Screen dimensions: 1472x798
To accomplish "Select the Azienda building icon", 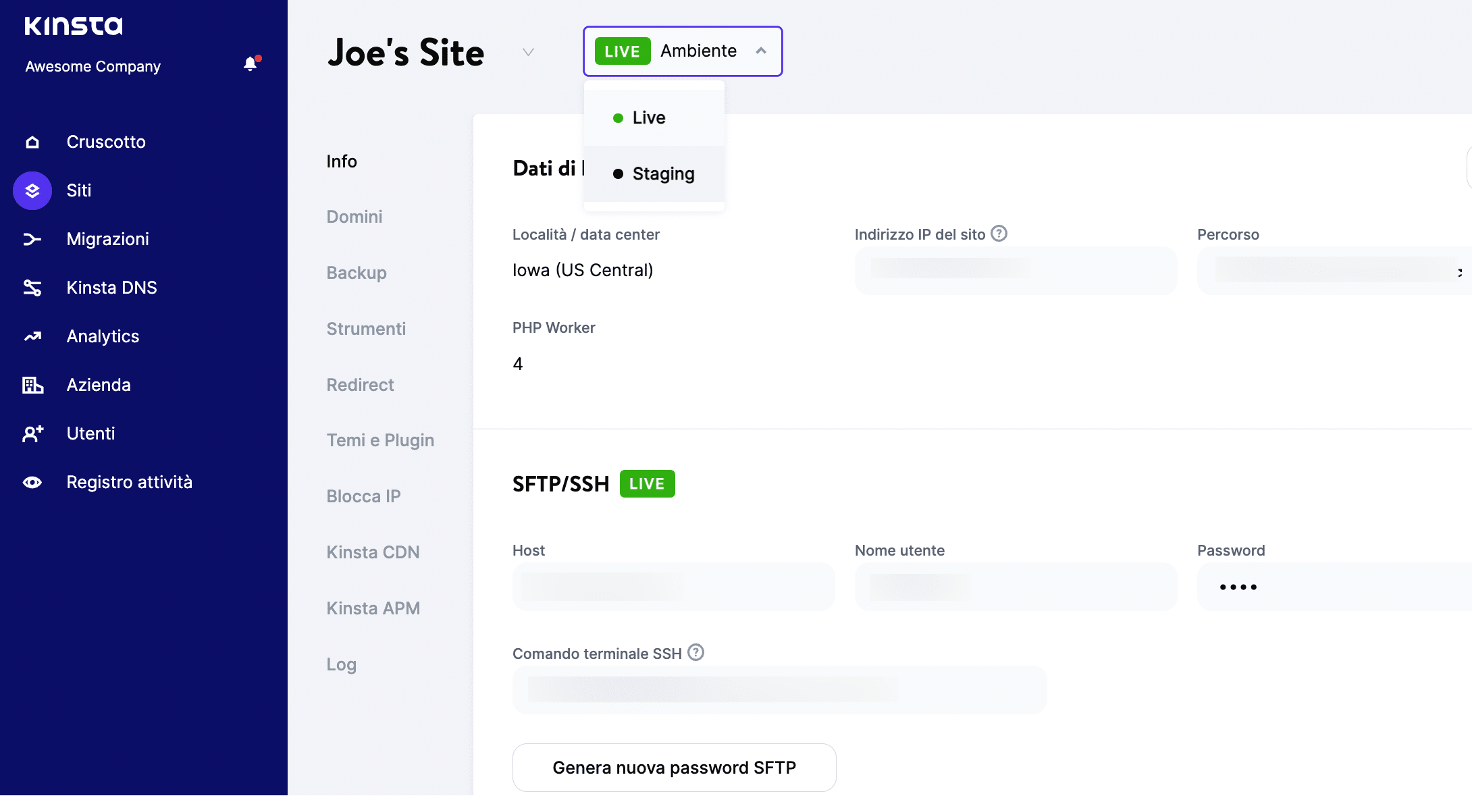I will pyautogui.click(x=32, y=385).
